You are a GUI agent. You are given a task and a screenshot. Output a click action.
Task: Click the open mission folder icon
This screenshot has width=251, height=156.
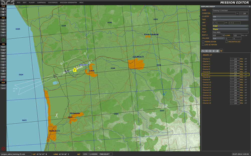pos(3,12)
